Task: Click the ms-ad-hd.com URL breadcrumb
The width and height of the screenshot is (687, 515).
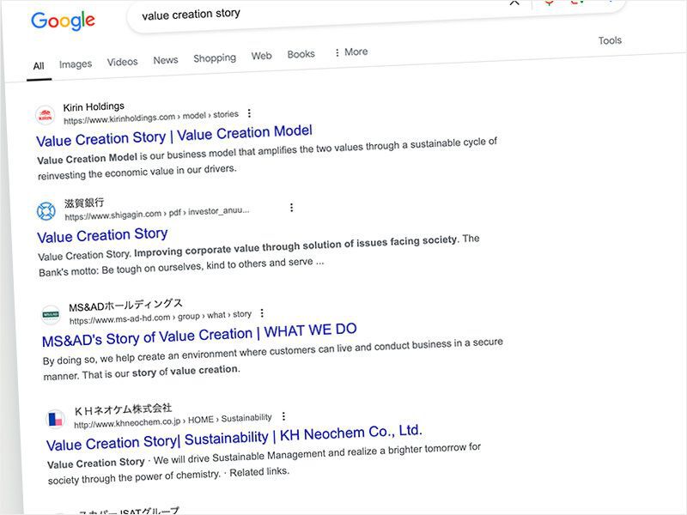Action: [x=161, y=318]
